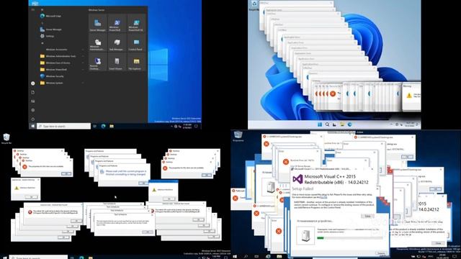The height and width of the screenshot is (259, 461).
Task: Launch the Event Viewer tile
Action: [117, 62]
